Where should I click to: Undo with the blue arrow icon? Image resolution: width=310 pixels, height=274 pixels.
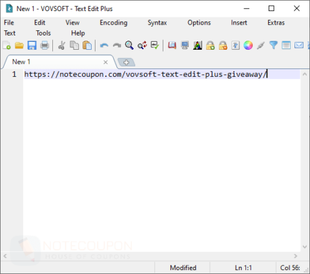point(104,45)
